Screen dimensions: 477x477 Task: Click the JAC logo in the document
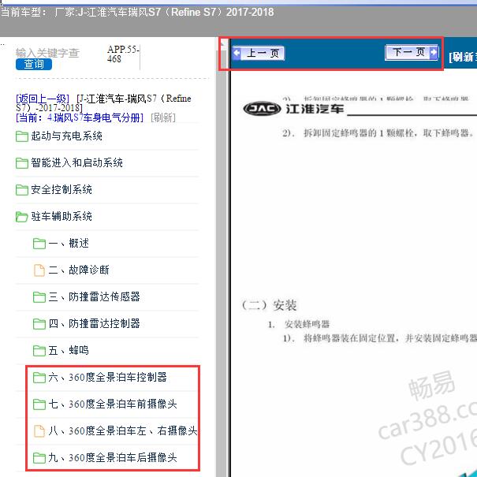point(262,109)
